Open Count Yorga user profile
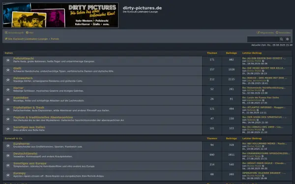 click(254, 156)
